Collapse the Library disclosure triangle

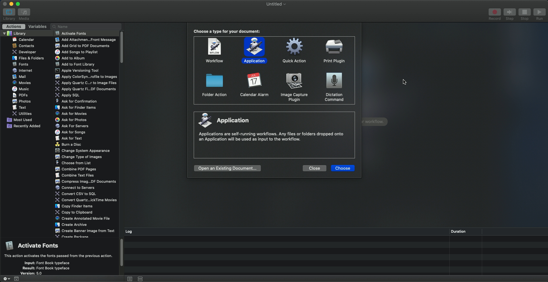(x=4, y=33)
